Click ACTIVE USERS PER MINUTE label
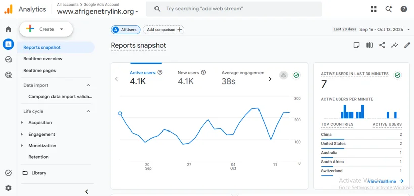The image size is (414, 196). [x=347, y=99]
